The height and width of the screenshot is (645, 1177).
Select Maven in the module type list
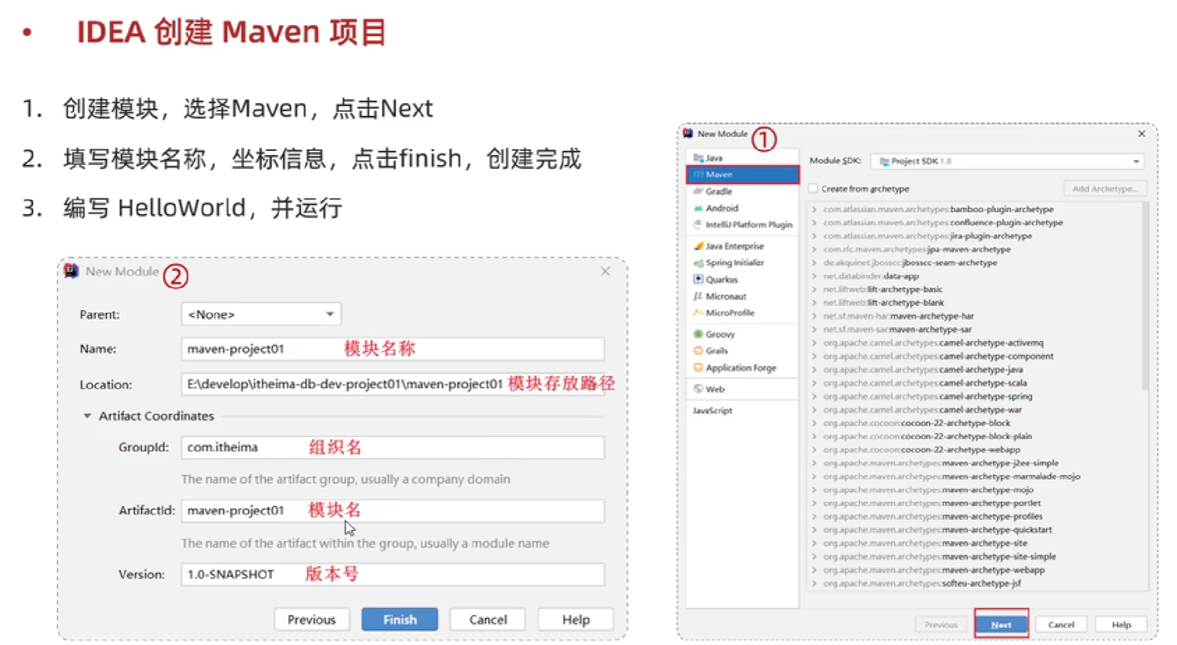742,174
